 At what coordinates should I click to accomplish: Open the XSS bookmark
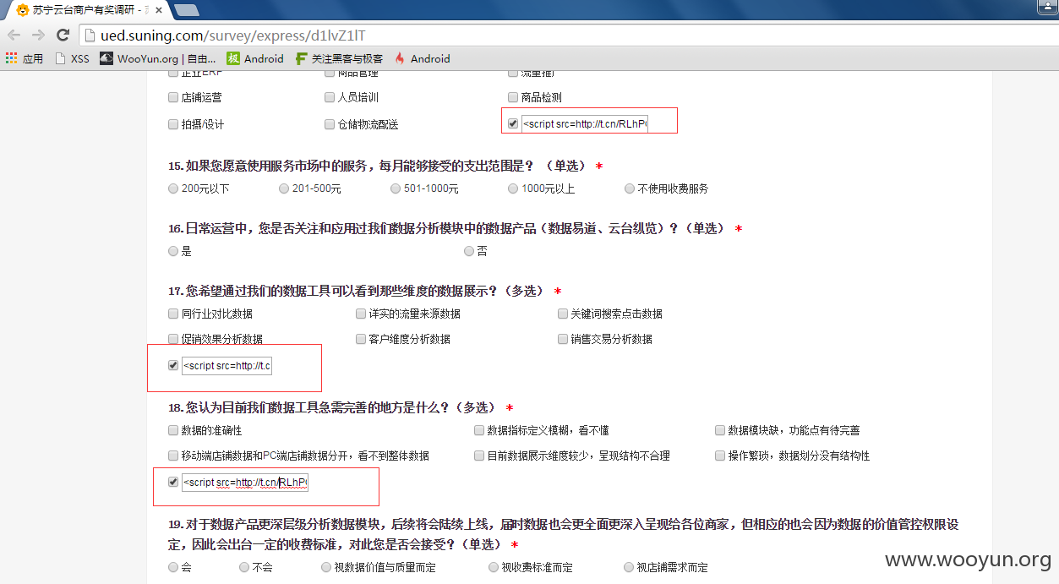(72, 58)
